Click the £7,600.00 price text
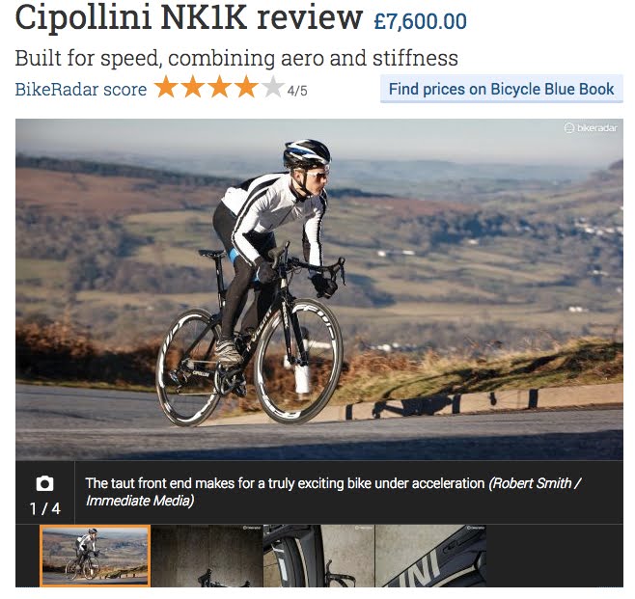The width and height of the screenshot is (635, 599). [421, 21]
